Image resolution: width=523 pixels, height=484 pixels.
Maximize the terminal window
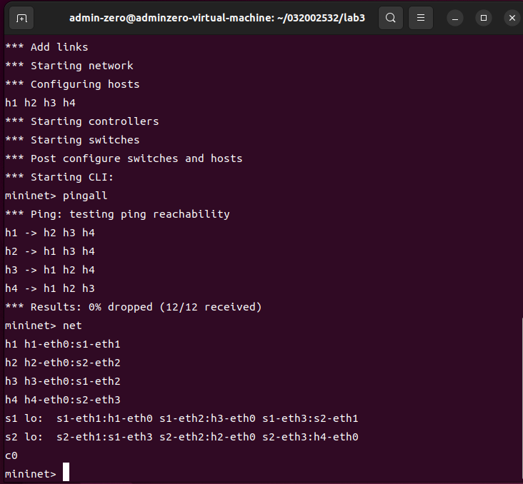coord(483,18)
